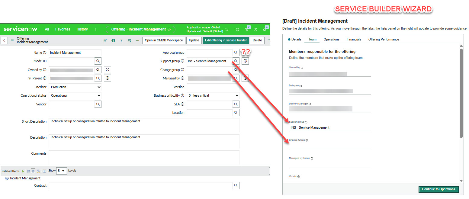
Task: Open the Operational status dropdown
Action: [75, 95]
